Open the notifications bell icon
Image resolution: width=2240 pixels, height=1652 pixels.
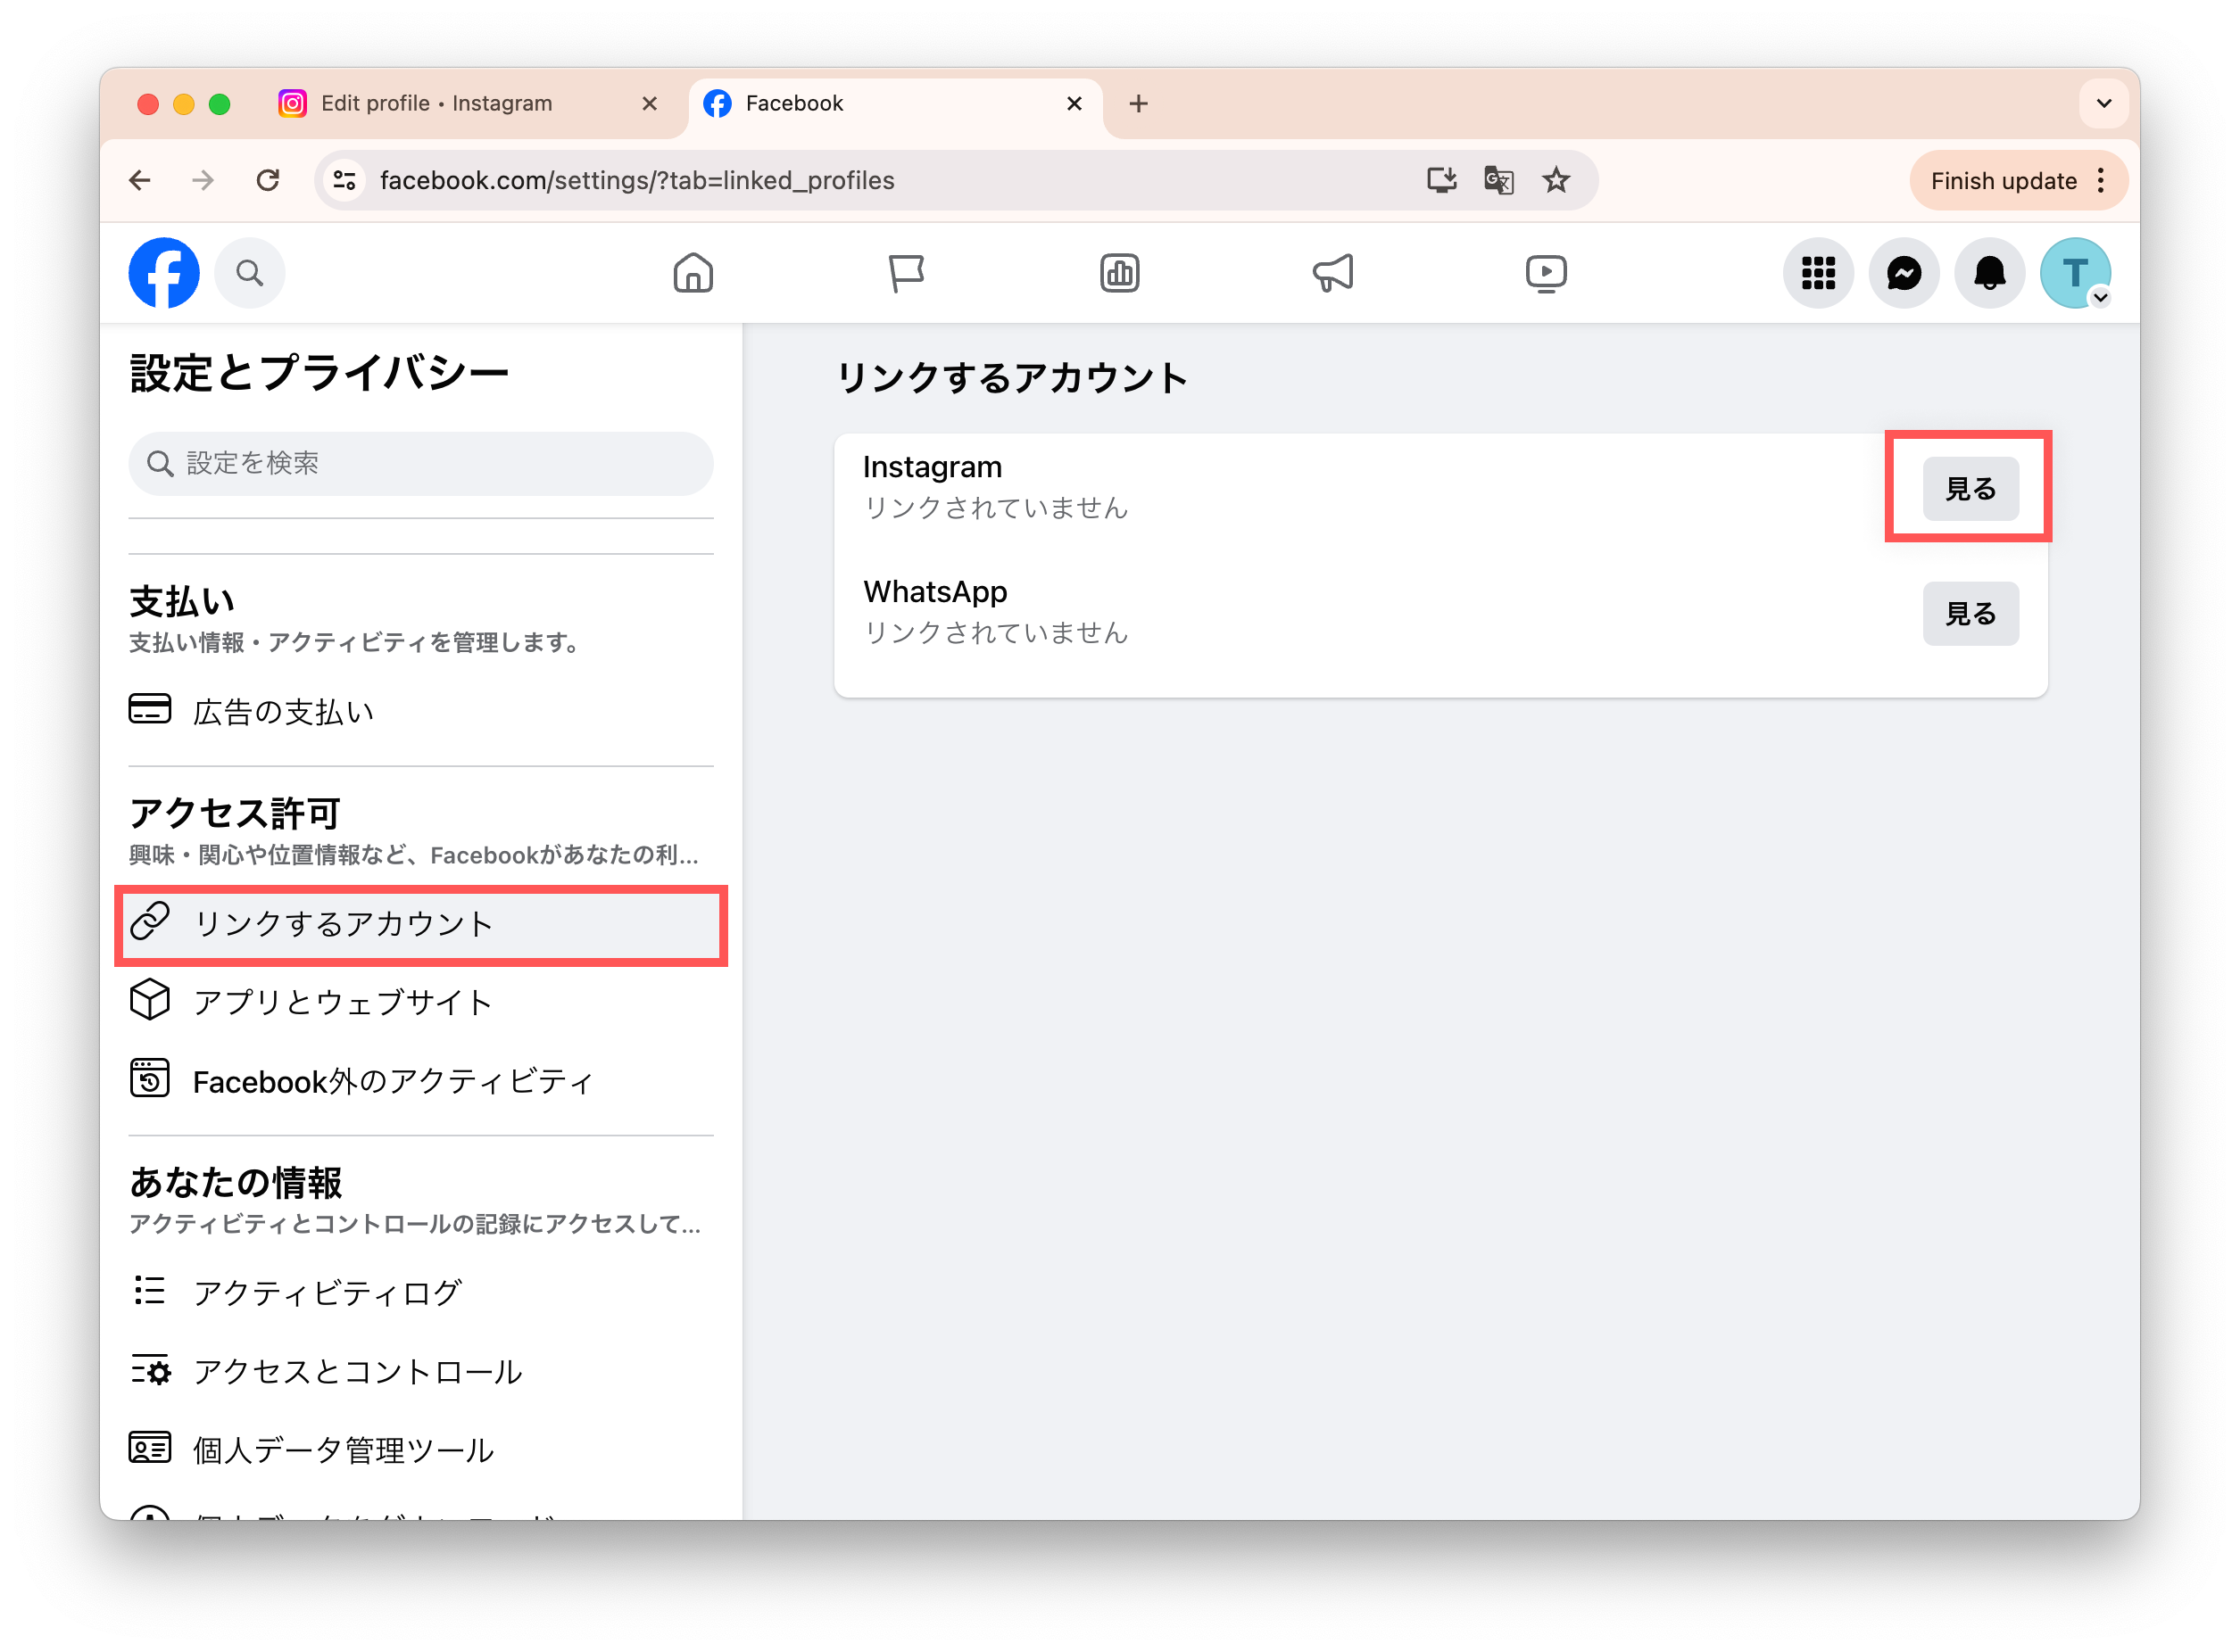1989,272
